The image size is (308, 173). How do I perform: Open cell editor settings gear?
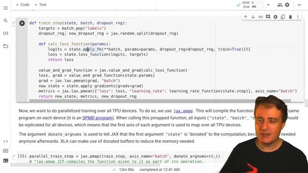275,17
